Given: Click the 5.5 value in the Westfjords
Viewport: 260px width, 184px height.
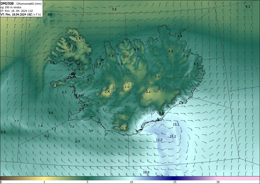Looking at the screenshot, I should tap(68, 39).
